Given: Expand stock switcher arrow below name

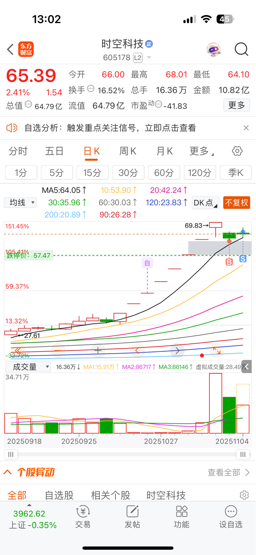Looking at the screenshot, I should point(149,58).
